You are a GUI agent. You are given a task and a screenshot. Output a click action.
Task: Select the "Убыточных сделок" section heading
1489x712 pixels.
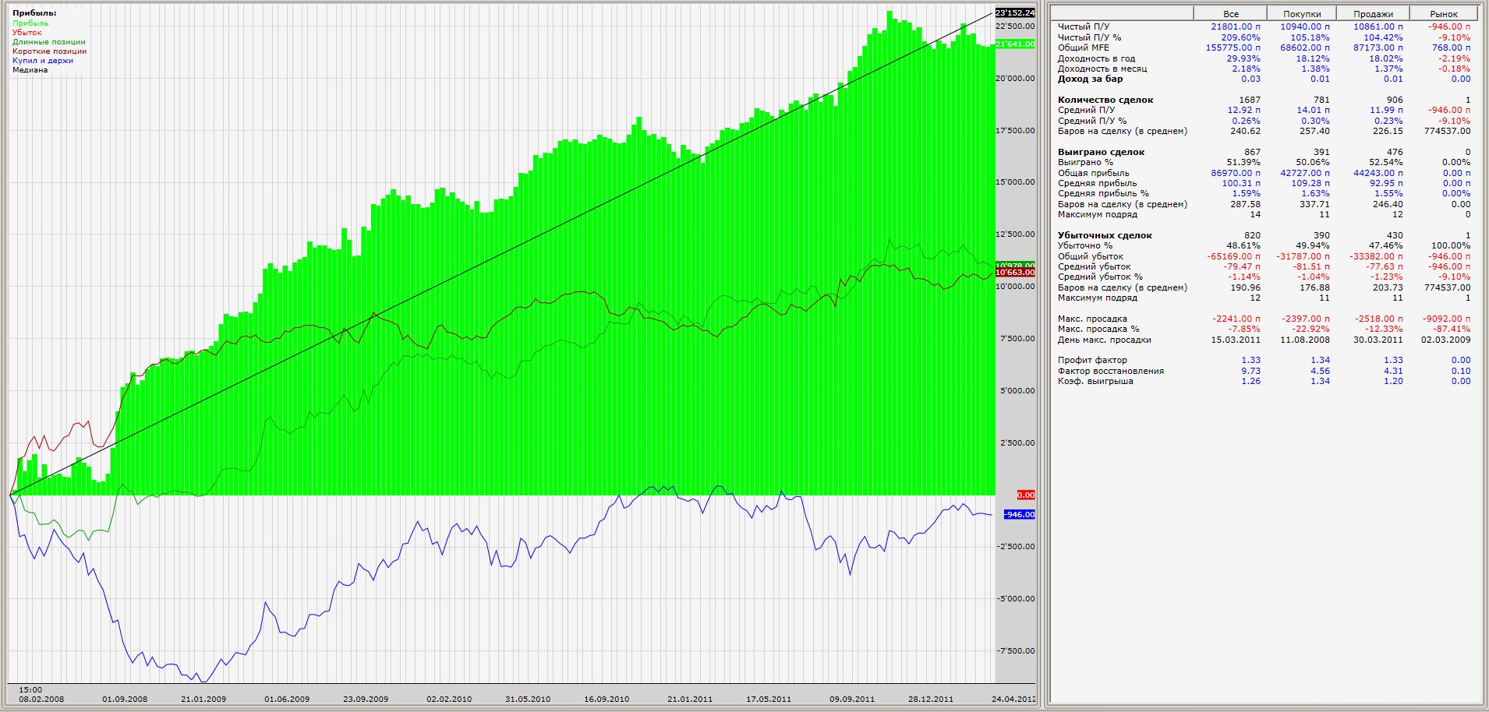pos(1105,235)
